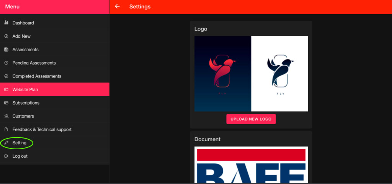The height and width of the screenshot is (184, 392).
Task: Click the navy bird logo on white background
Action: point(279,74)
